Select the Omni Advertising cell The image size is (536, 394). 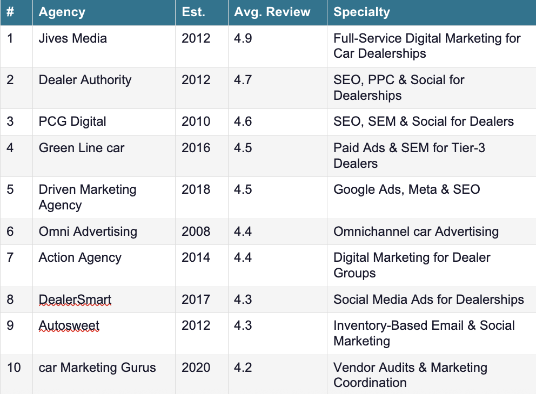click(x=88, y=232)
